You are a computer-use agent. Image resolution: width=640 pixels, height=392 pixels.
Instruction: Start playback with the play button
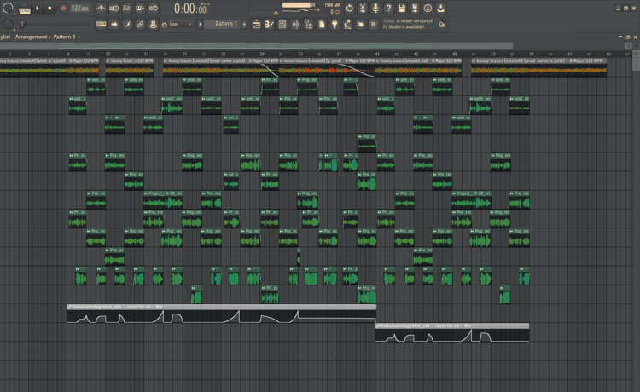click(x=37, y=8)
